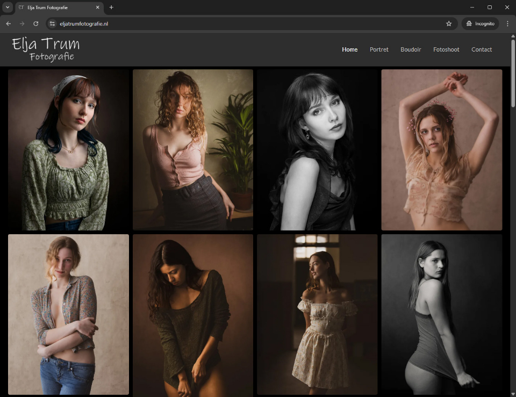Open the Boudoir section
Image resolution: width=516 pixels, height=397 pixels.
411,49
